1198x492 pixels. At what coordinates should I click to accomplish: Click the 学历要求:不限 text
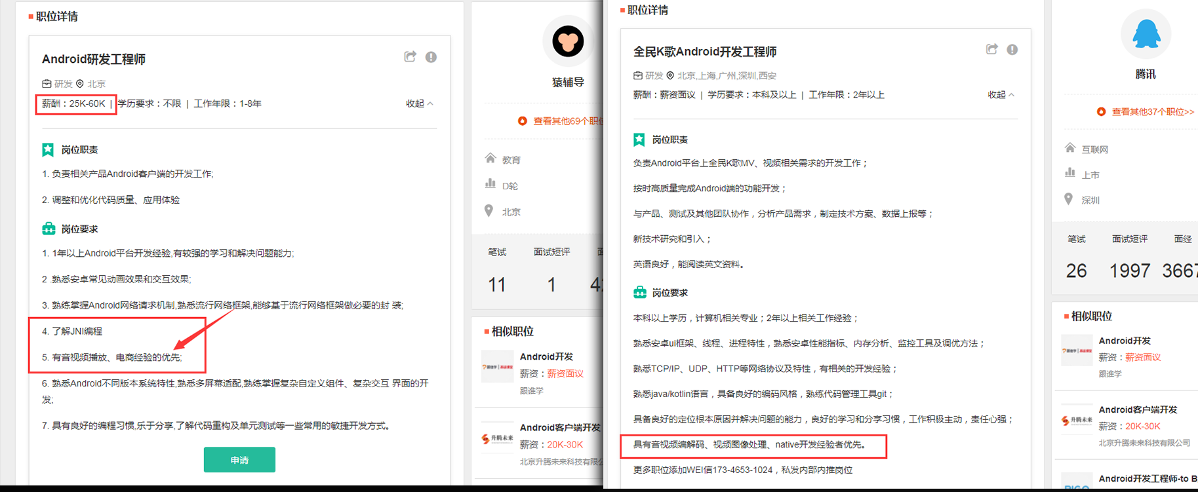tap(150, 104)
